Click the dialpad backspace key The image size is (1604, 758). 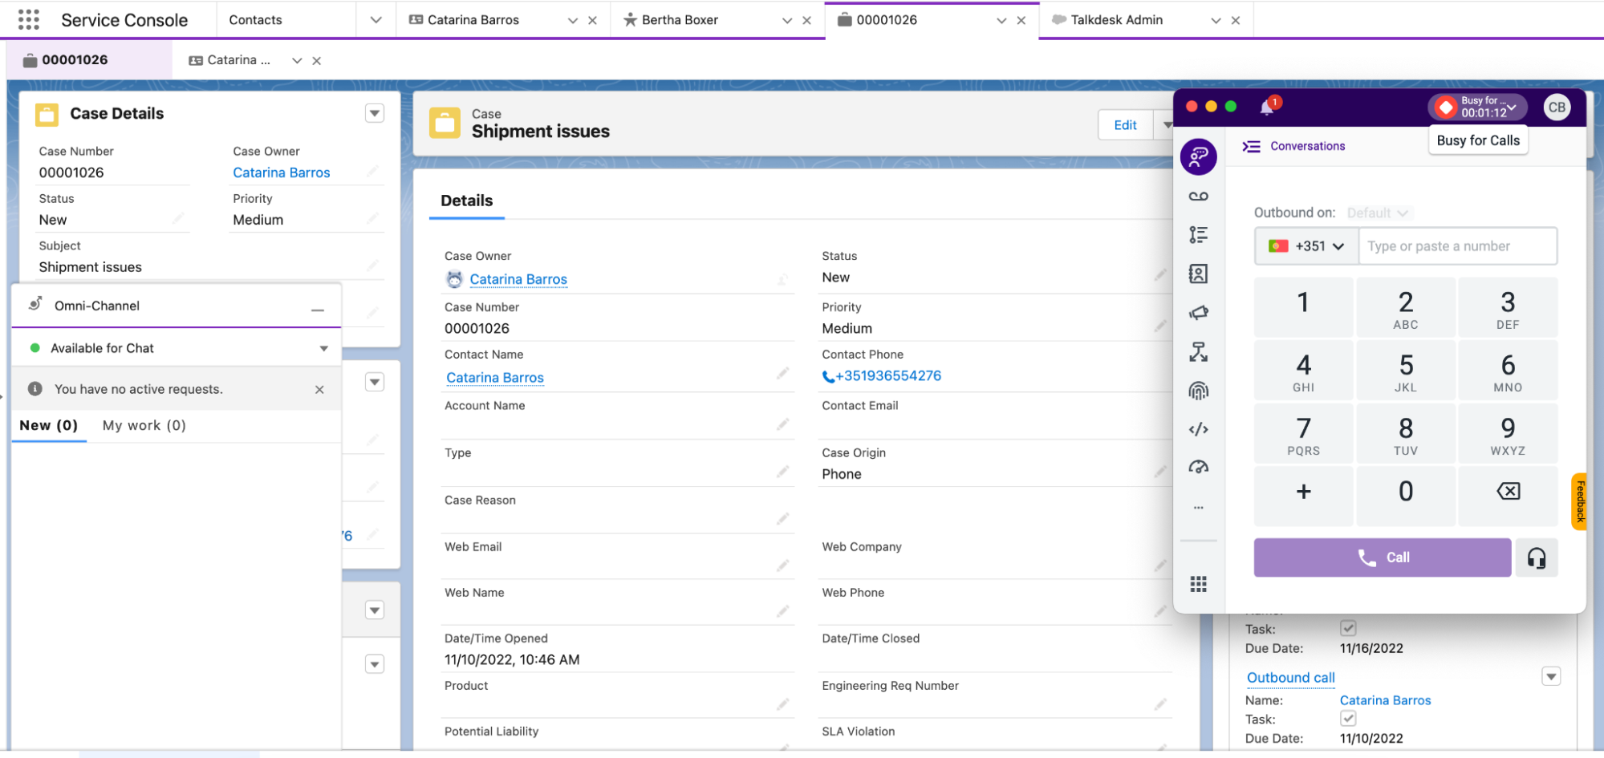coord(1508,496)
